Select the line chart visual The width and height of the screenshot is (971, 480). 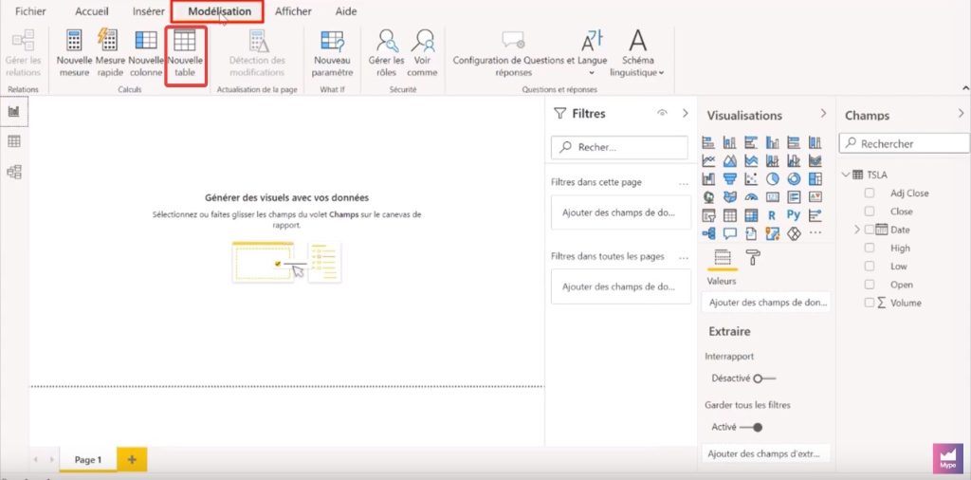point(708,161)
